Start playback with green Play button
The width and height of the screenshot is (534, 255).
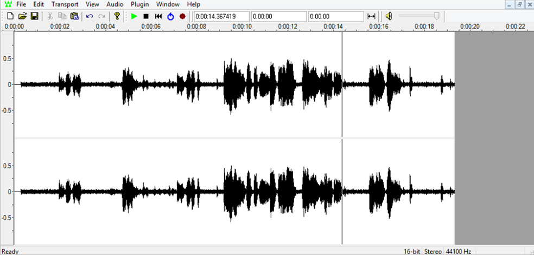(134, 16)
